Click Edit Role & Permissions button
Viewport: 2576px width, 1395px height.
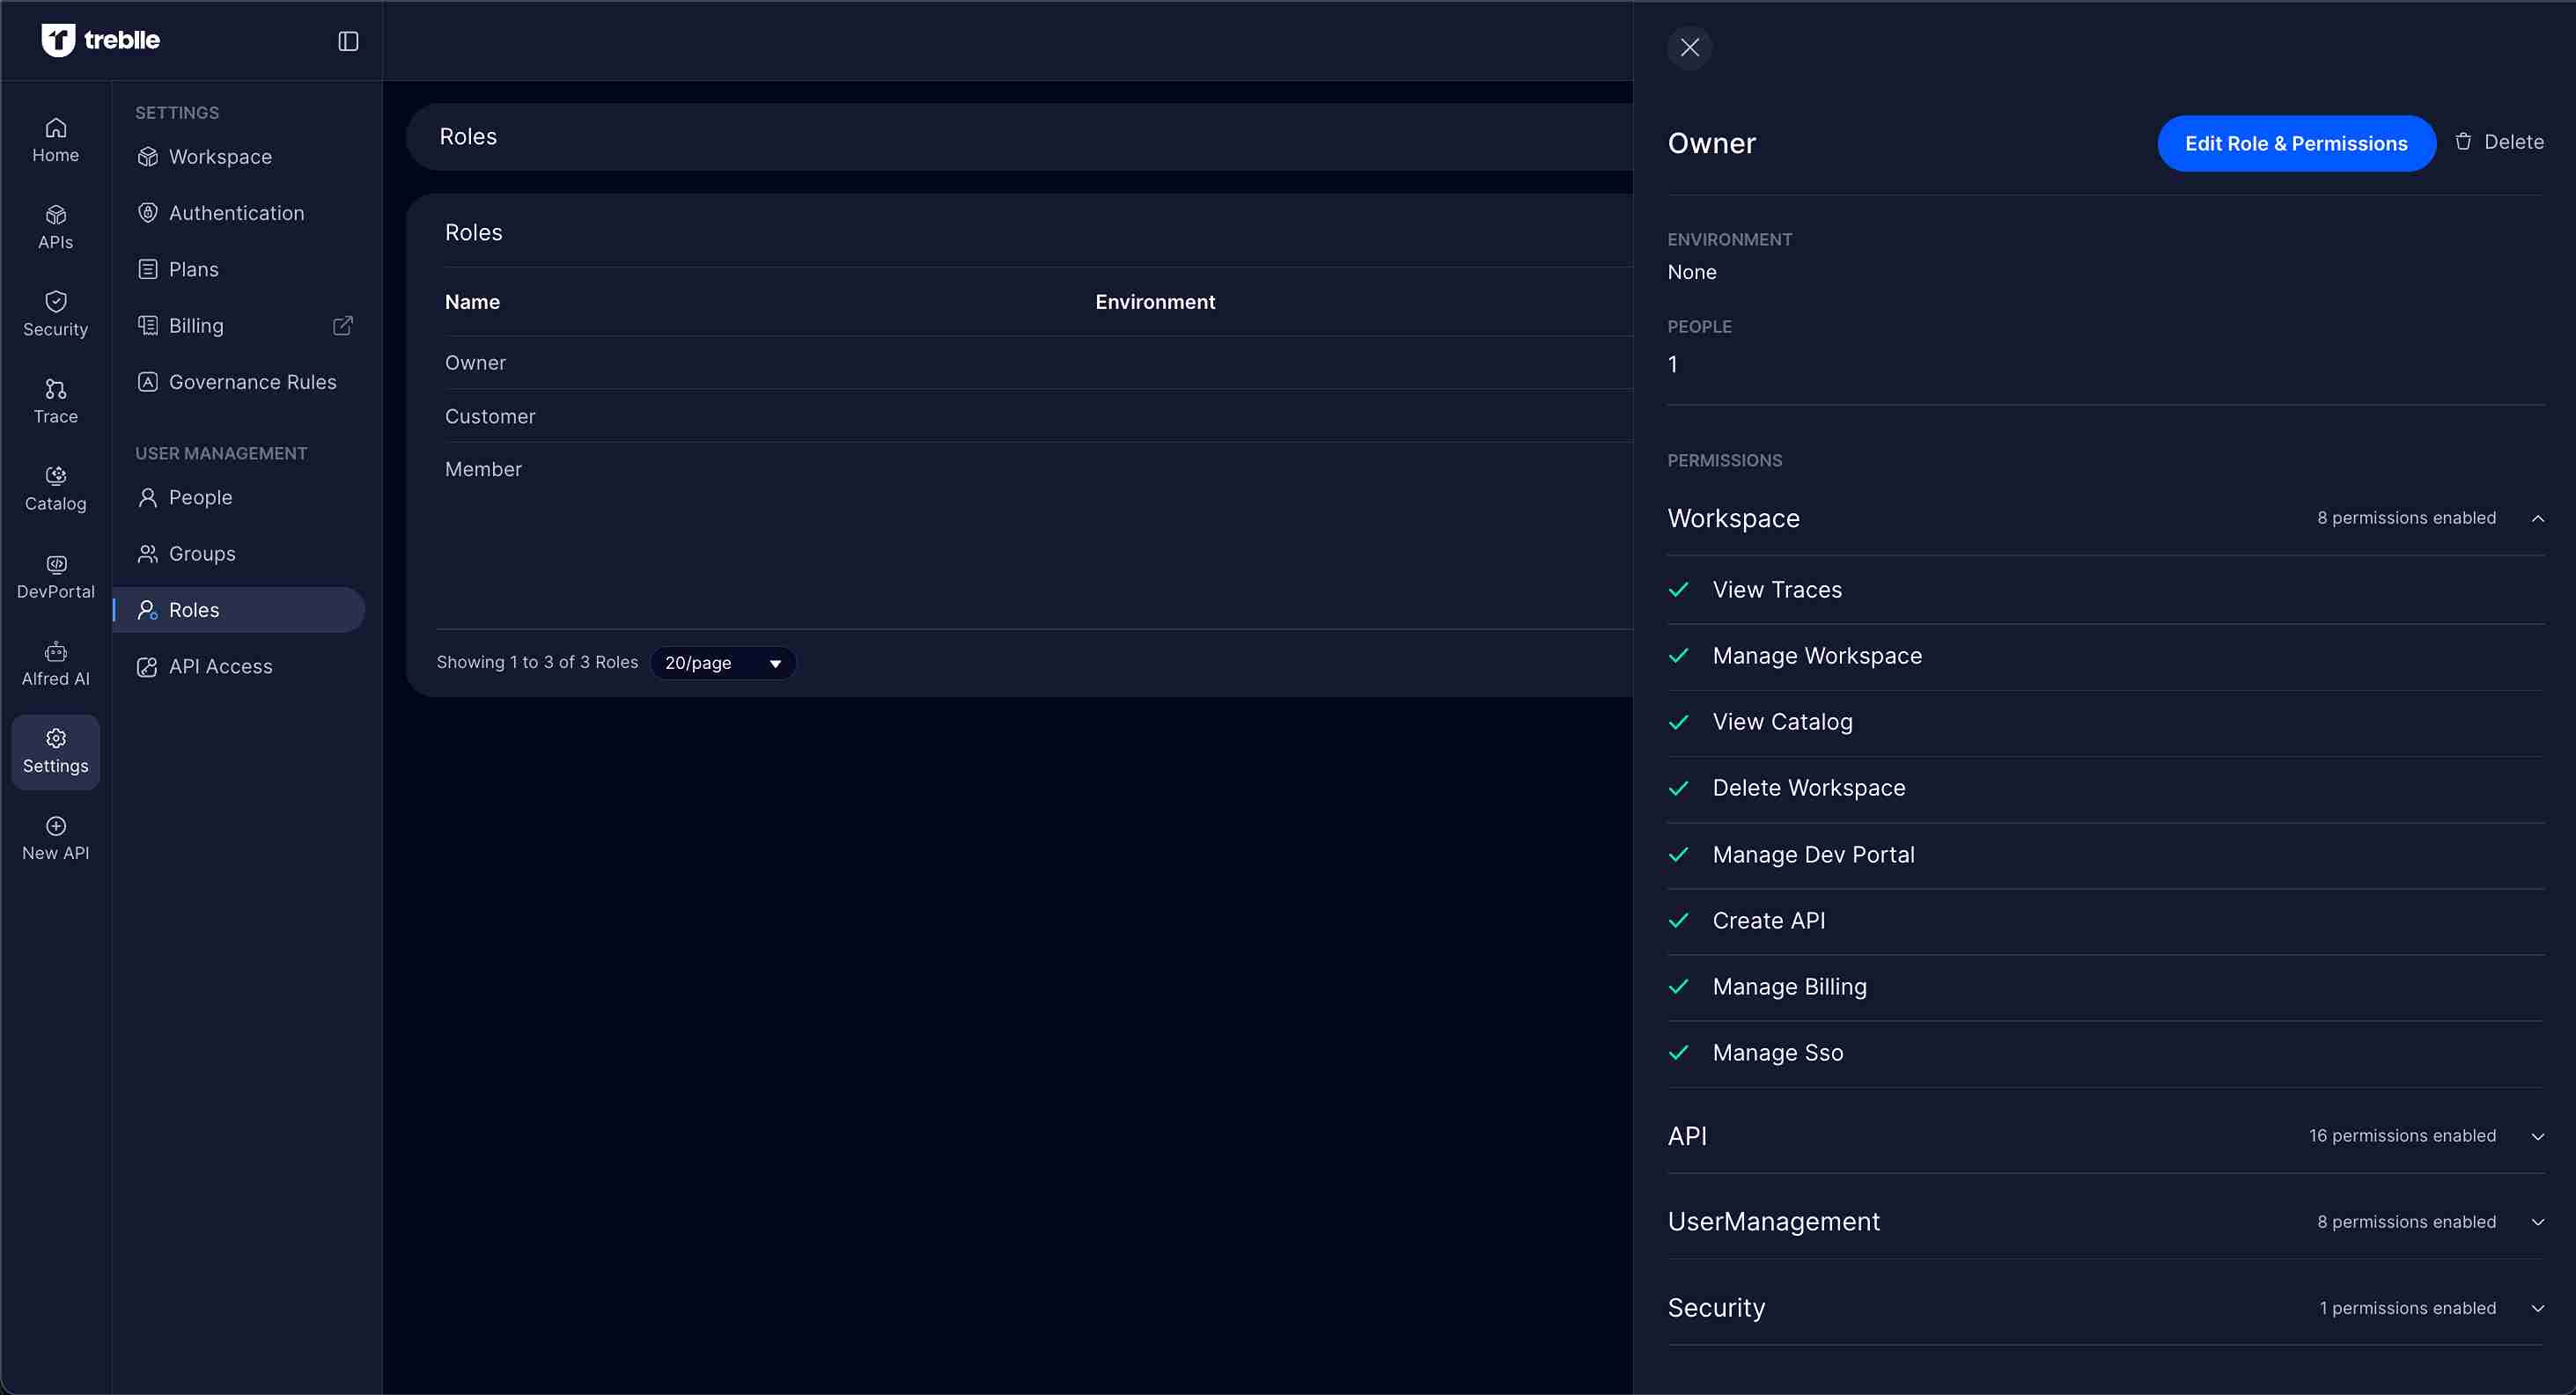(x=2295, y=143)
